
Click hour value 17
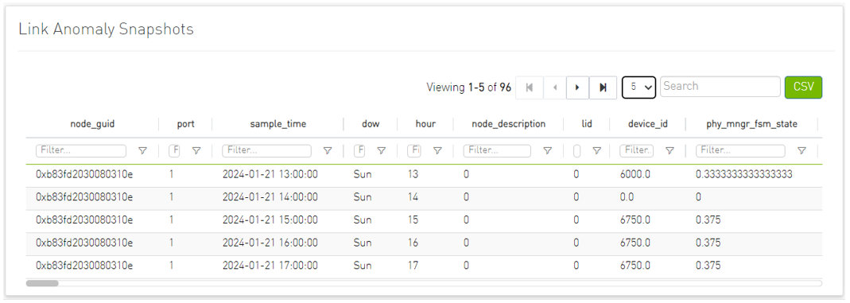click(x=413, y=266)
